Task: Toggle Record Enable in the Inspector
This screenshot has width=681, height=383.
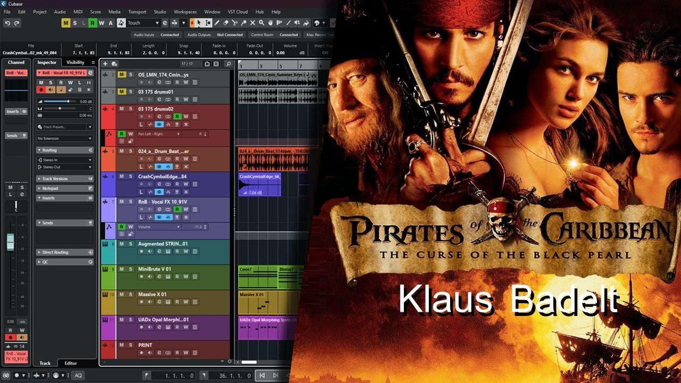Action: click(41, 90)
